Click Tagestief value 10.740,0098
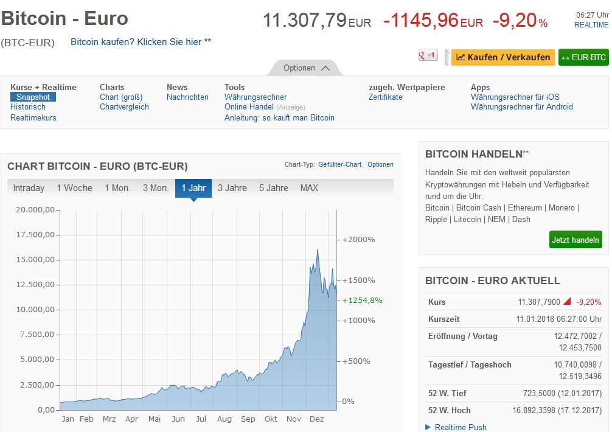This screenshot has width=612, height=432. tap(575, 364)
